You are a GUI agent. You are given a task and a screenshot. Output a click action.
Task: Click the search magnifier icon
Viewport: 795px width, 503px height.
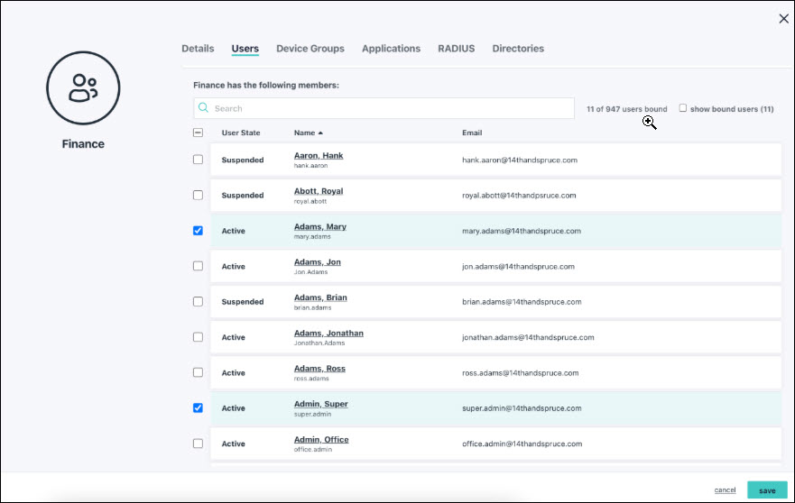tap(204, 108)
